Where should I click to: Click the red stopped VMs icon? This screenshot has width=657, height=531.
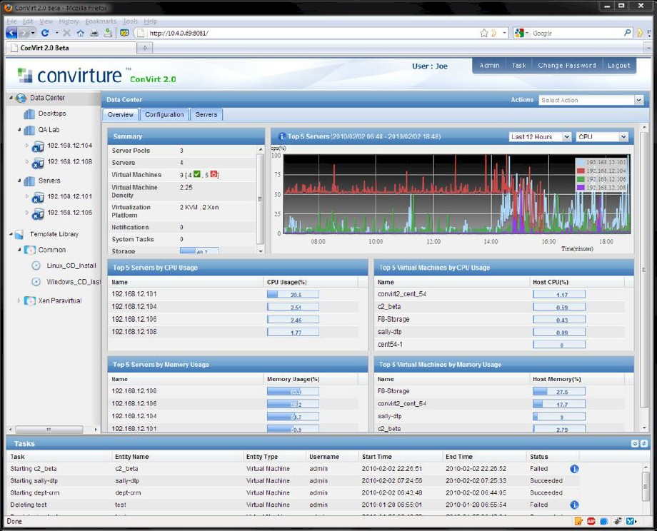[214, 174]
